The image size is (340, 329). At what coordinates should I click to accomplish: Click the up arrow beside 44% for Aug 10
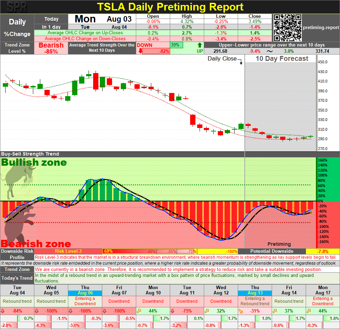(x=139, y=311)
